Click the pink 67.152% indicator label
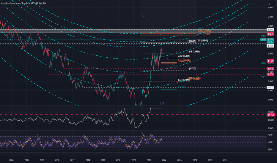The width and height of the screenshot is (277, 163). click(x=271, y=115)
